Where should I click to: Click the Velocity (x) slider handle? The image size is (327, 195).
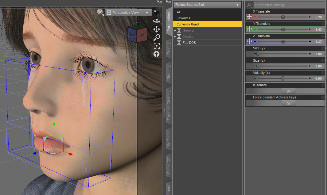283,78
